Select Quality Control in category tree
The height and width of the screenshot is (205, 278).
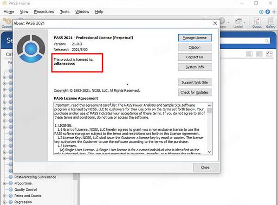[x=26, y=189]
